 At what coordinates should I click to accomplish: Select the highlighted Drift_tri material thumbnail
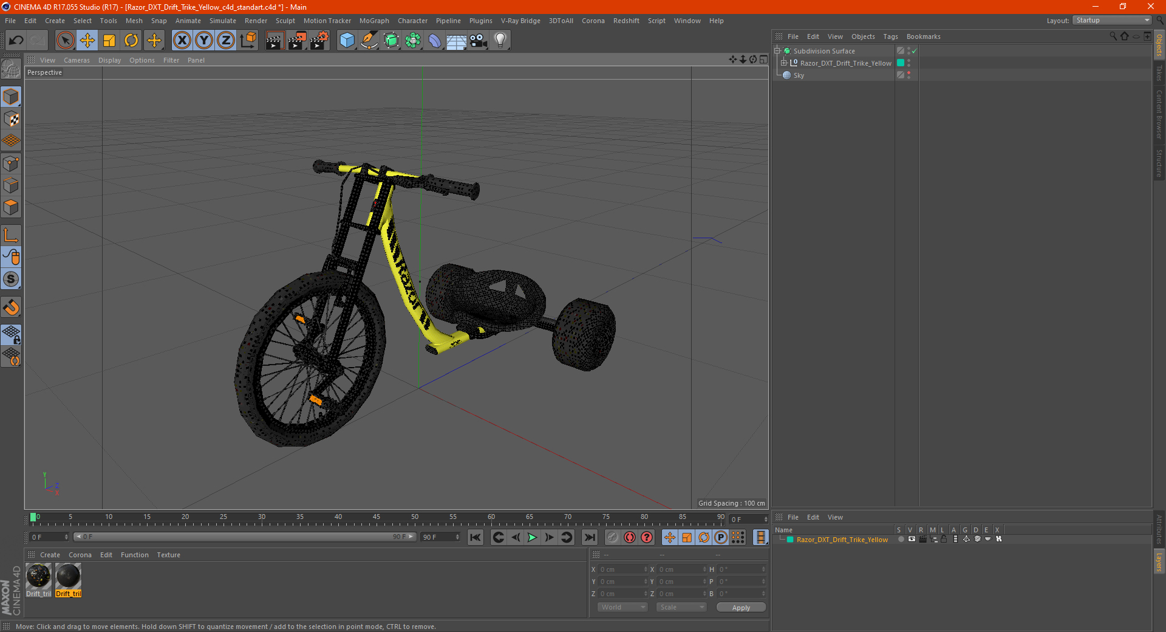click(x=68, y=575)
